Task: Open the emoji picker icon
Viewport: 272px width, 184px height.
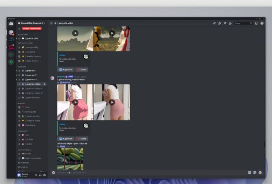Action: coord(260,173)
